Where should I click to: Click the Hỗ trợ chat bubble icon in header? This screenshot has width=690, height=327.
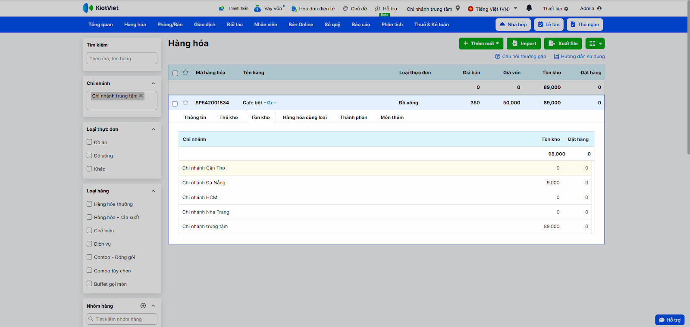click(378, 9)
